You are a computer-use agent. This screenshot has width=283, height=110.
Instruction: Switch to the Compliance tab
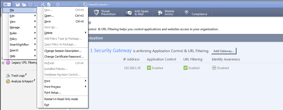point(196,13)
